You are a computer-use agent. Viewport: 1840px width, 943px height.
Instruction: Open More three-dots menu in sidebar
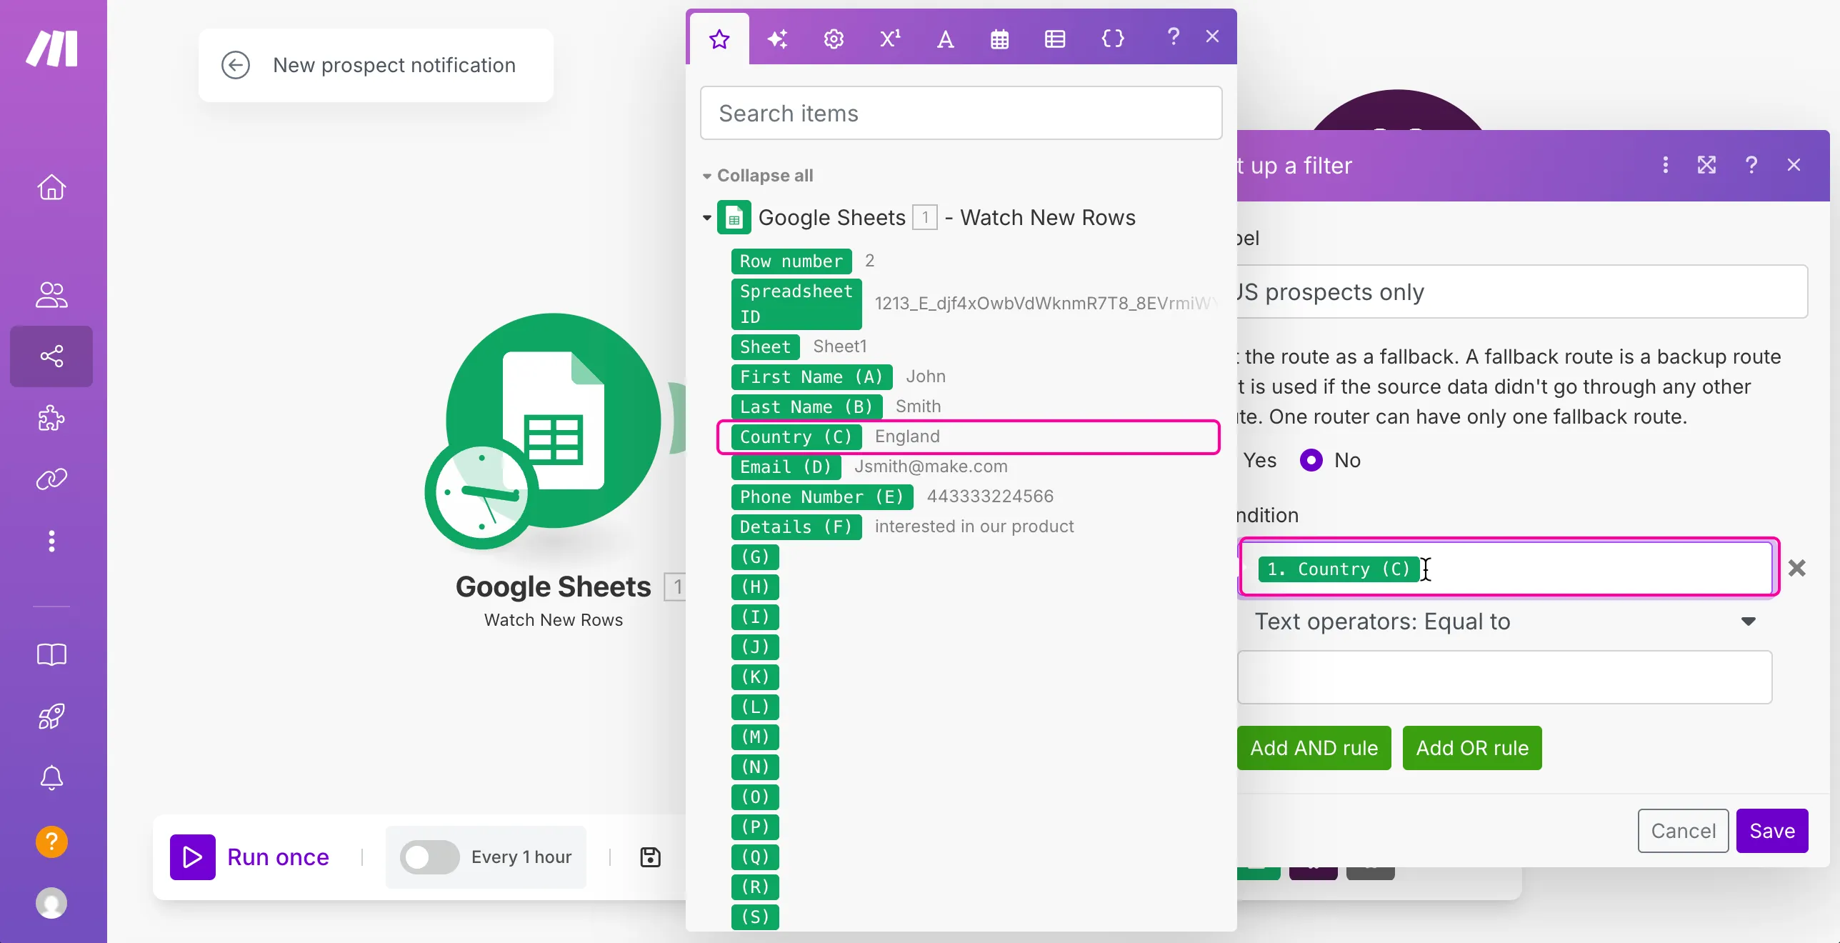coord(51,541)
